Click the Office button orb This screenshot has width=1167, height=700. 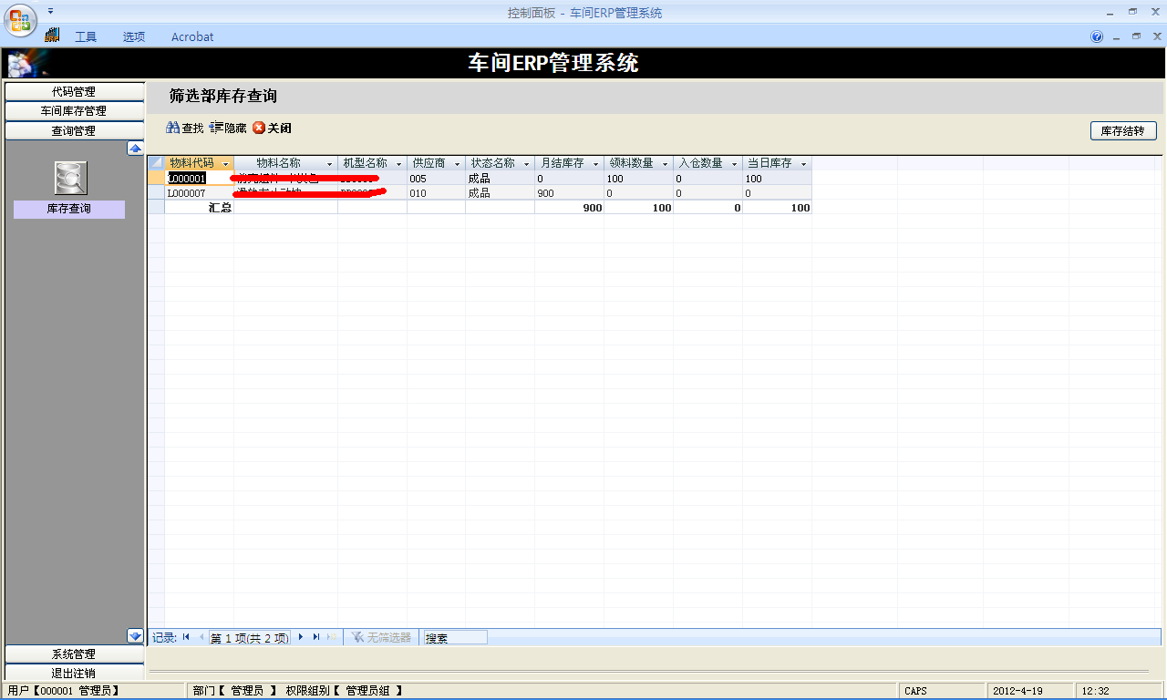click(x=20, y=21)
